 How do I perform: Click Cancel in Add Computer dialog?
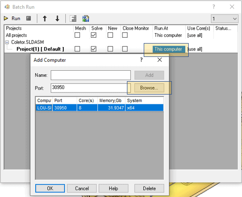click(82, 189)
